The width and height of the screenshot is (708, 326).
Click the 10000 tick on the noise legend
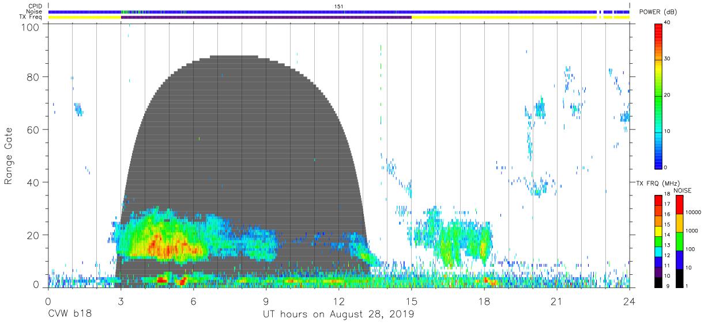(694, 212)
